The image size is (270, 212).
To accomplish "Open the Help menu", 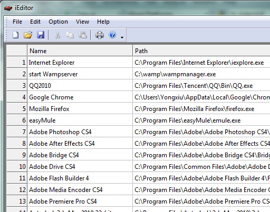I will click(x=103, y=22).
